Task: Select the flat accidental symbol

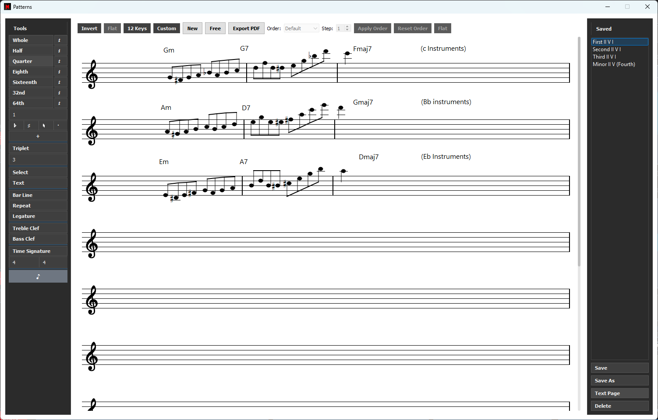Action: coord(15,126)
